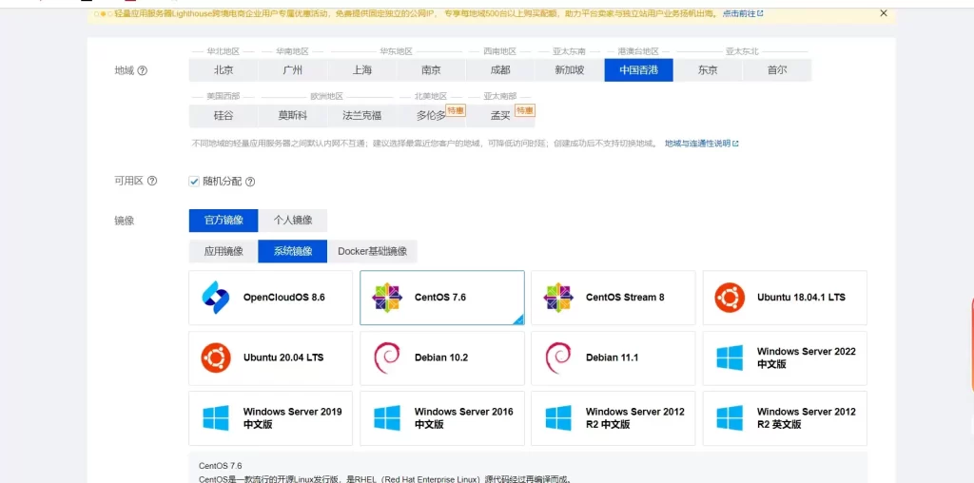Click the help icon next to 地域
The height and width of the screenshot is (483, 974).
click(143, 70)
